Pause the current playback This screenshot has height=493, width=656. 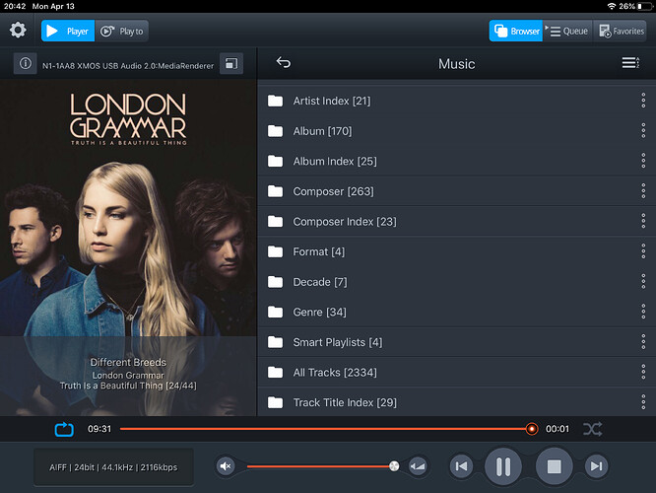(x=502, y=466)
